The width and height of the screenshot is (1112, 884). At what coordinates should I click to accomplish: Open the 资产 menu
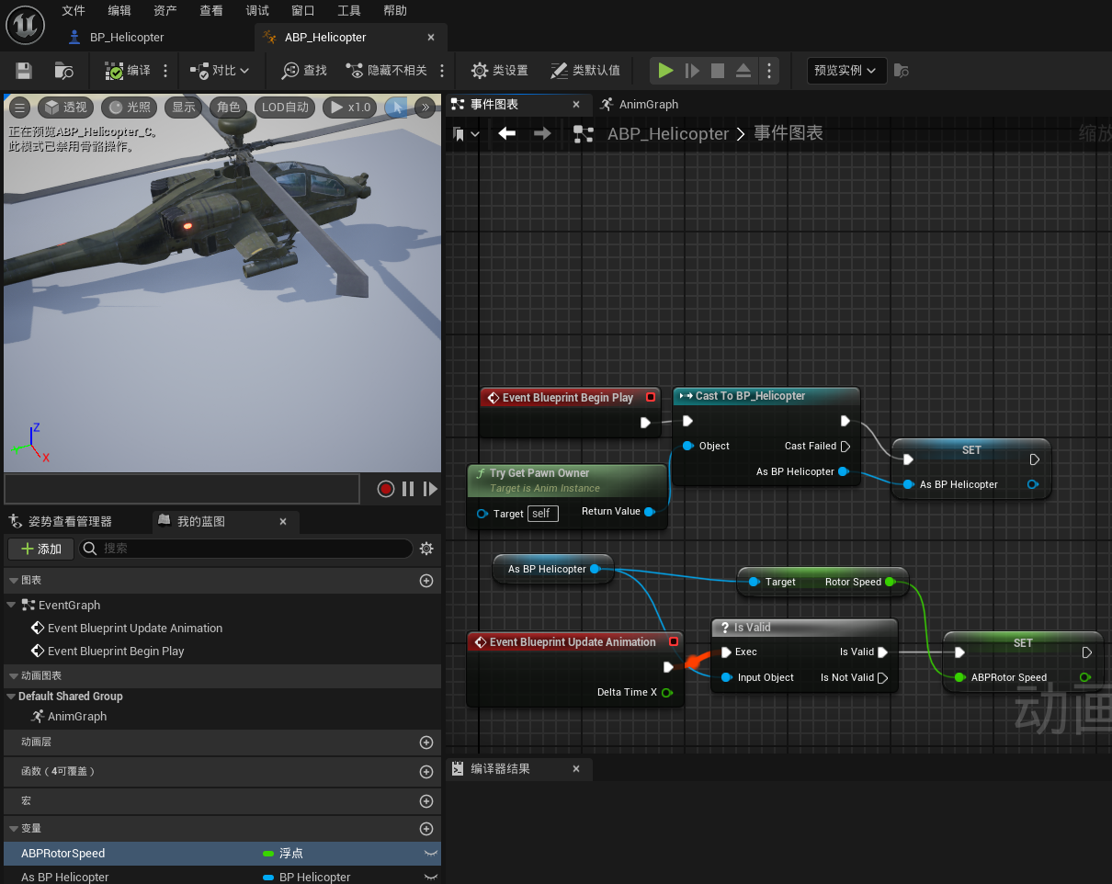point(165,11)
